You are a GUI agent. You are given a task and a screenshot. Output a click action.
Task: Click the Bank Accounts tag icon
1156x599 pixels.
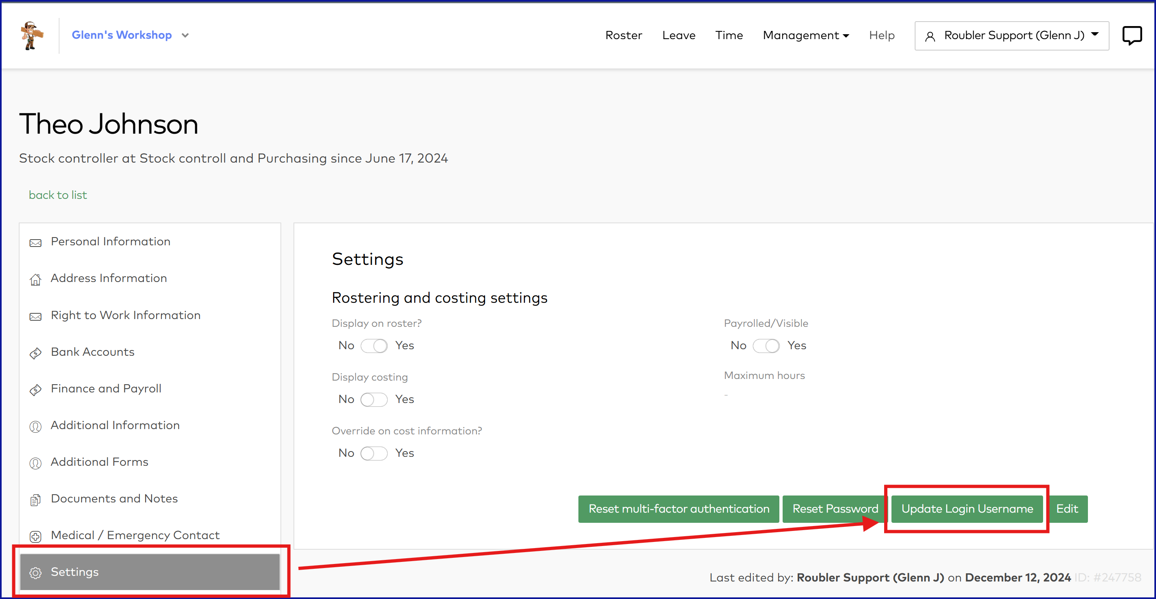(35, 353)
